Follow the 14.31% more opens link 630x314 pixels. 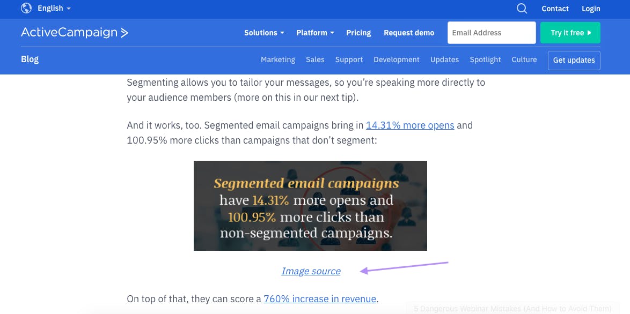pyautogui.click(x=410, y=125)
